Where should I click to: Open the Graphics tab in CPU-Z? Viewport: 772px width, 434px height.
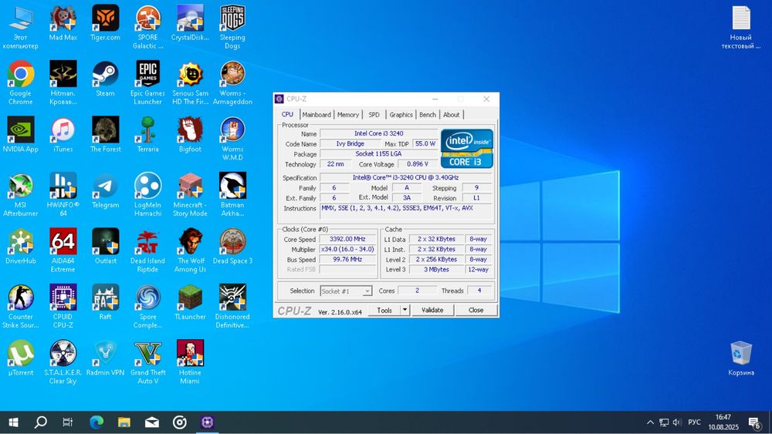point(401,115)
